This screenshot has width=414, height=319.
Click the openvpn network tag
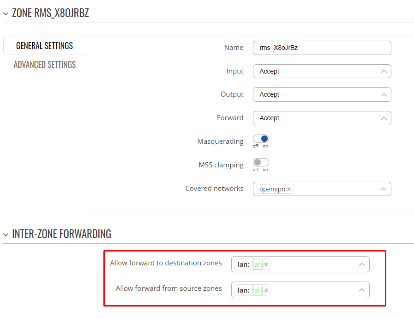point(272,189)
